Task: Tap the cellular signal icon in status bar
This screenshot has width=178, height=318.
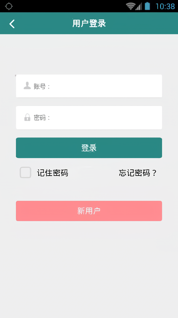Action: coord(139,6)
